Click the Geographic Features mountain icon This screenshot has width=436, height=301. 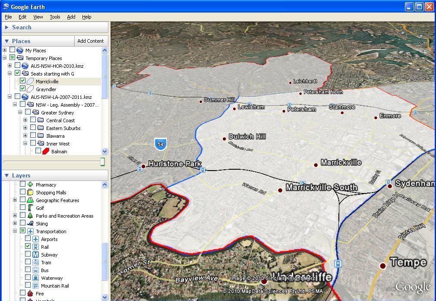(30, 200)
